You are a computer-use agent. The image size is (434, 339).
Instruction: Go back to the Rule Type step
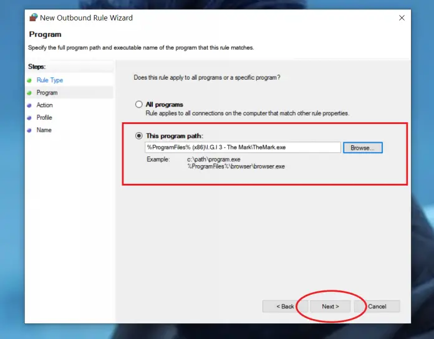(49, 80)
